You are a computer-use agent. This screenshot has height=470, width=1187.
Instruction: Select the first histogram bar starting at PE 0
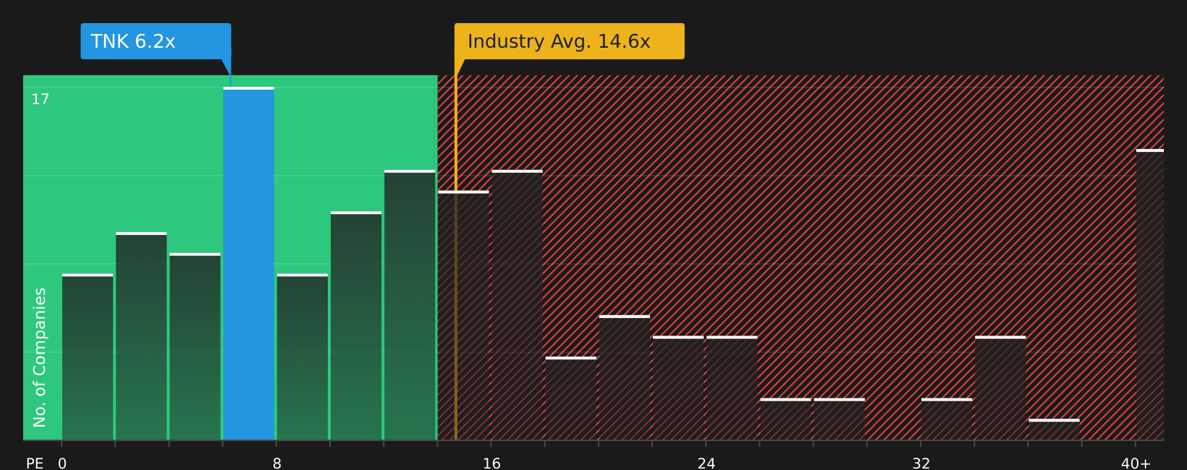(88, 357)
